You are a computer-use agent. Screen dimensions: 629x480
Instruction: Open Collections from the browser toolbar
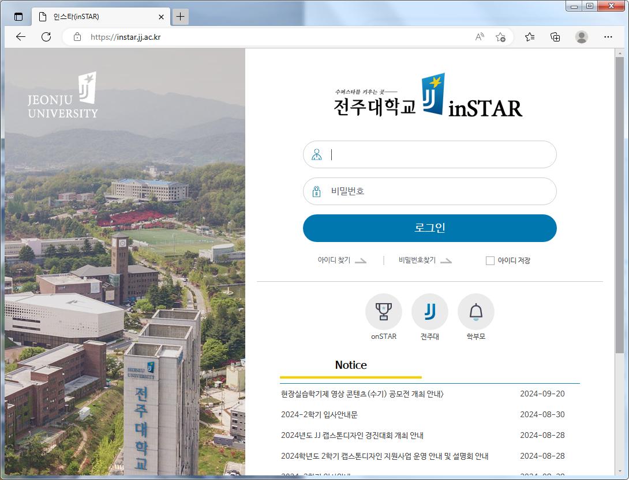coord(555,36)
